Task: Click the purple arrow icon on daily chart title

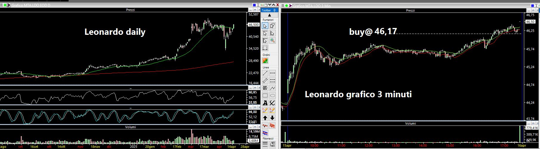Action: tap(9, 5)
